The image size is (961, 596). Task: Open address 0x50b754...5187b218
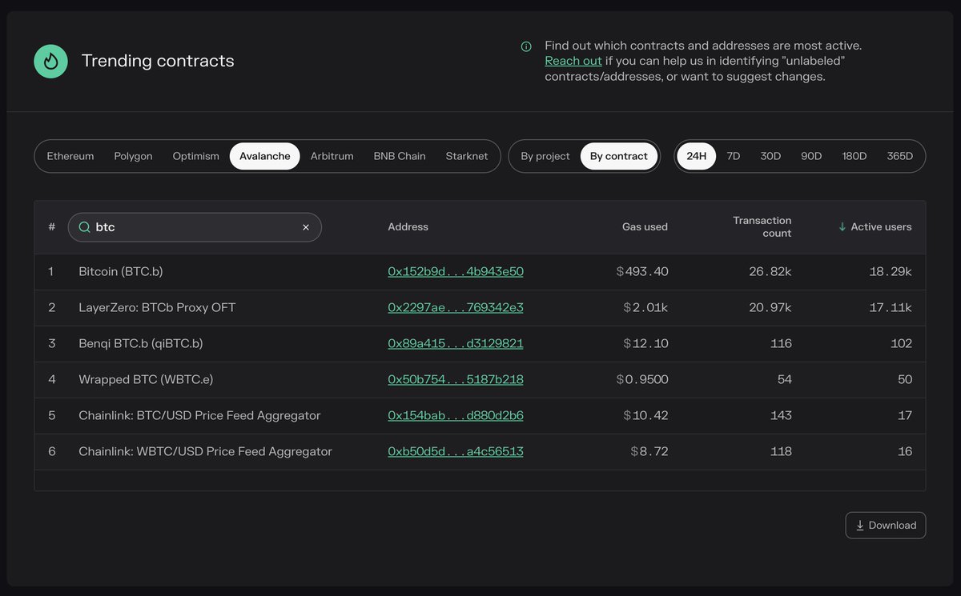click(x=456, y=379)
